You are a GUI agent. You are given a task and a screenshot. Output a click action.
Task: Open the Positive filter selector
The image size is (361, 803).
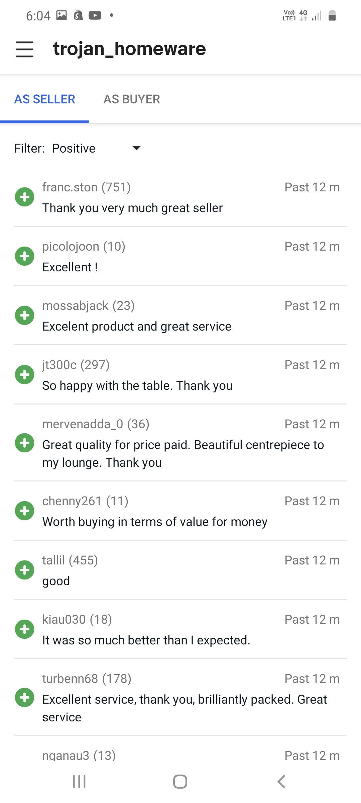74,148
